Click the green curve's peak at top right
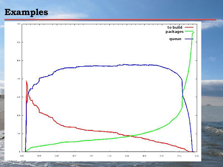Image resolution: width=223 pixels, height=167 pixels. tap(193, 33)
